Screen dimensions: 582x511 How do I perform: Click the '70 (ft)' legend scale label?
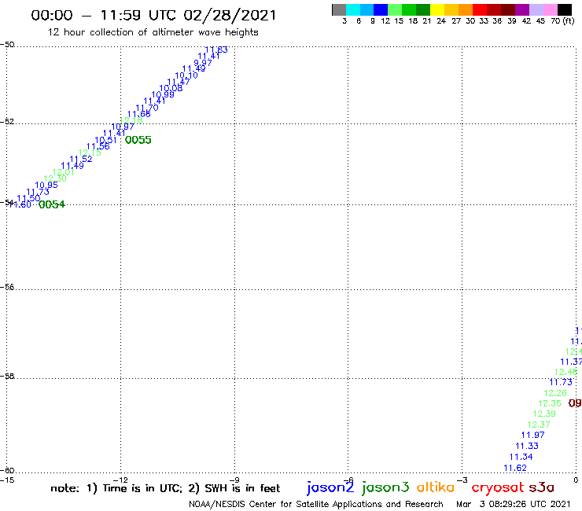(562, 21)
